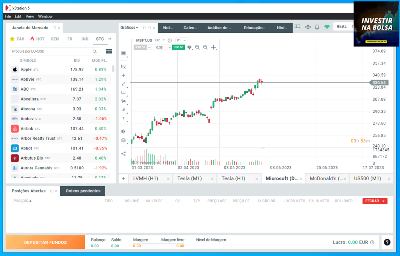Open the File menu

coord(8,16)
